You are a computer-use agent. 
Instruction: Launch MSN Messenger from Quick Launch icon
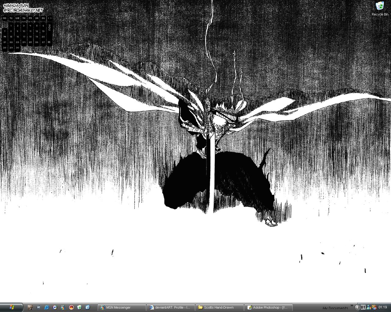point(63,307)
